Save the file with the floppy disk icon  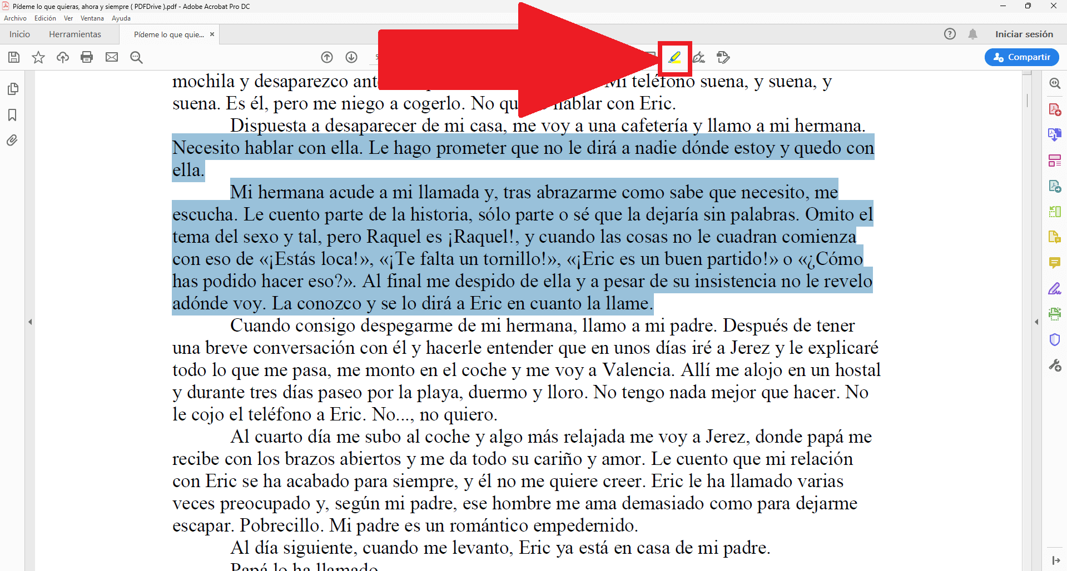14,57
